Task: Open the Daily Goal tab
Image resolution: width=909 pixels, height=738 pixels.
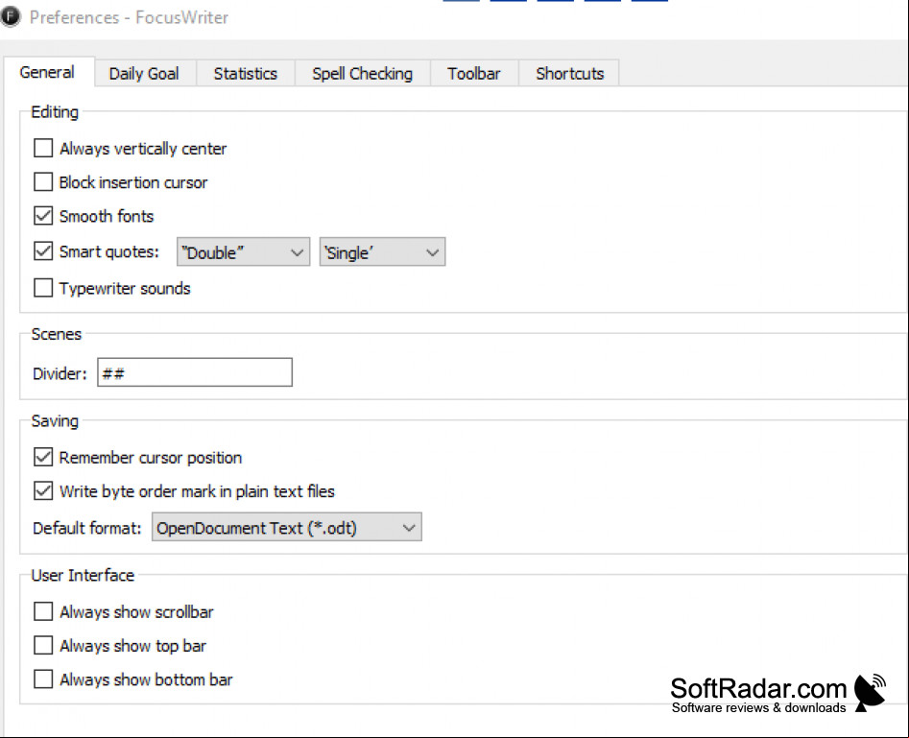Action: [x=144, y=74]
